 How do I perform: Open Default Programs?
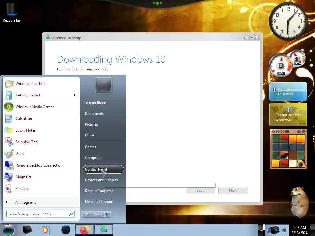(x=99, y=191)
